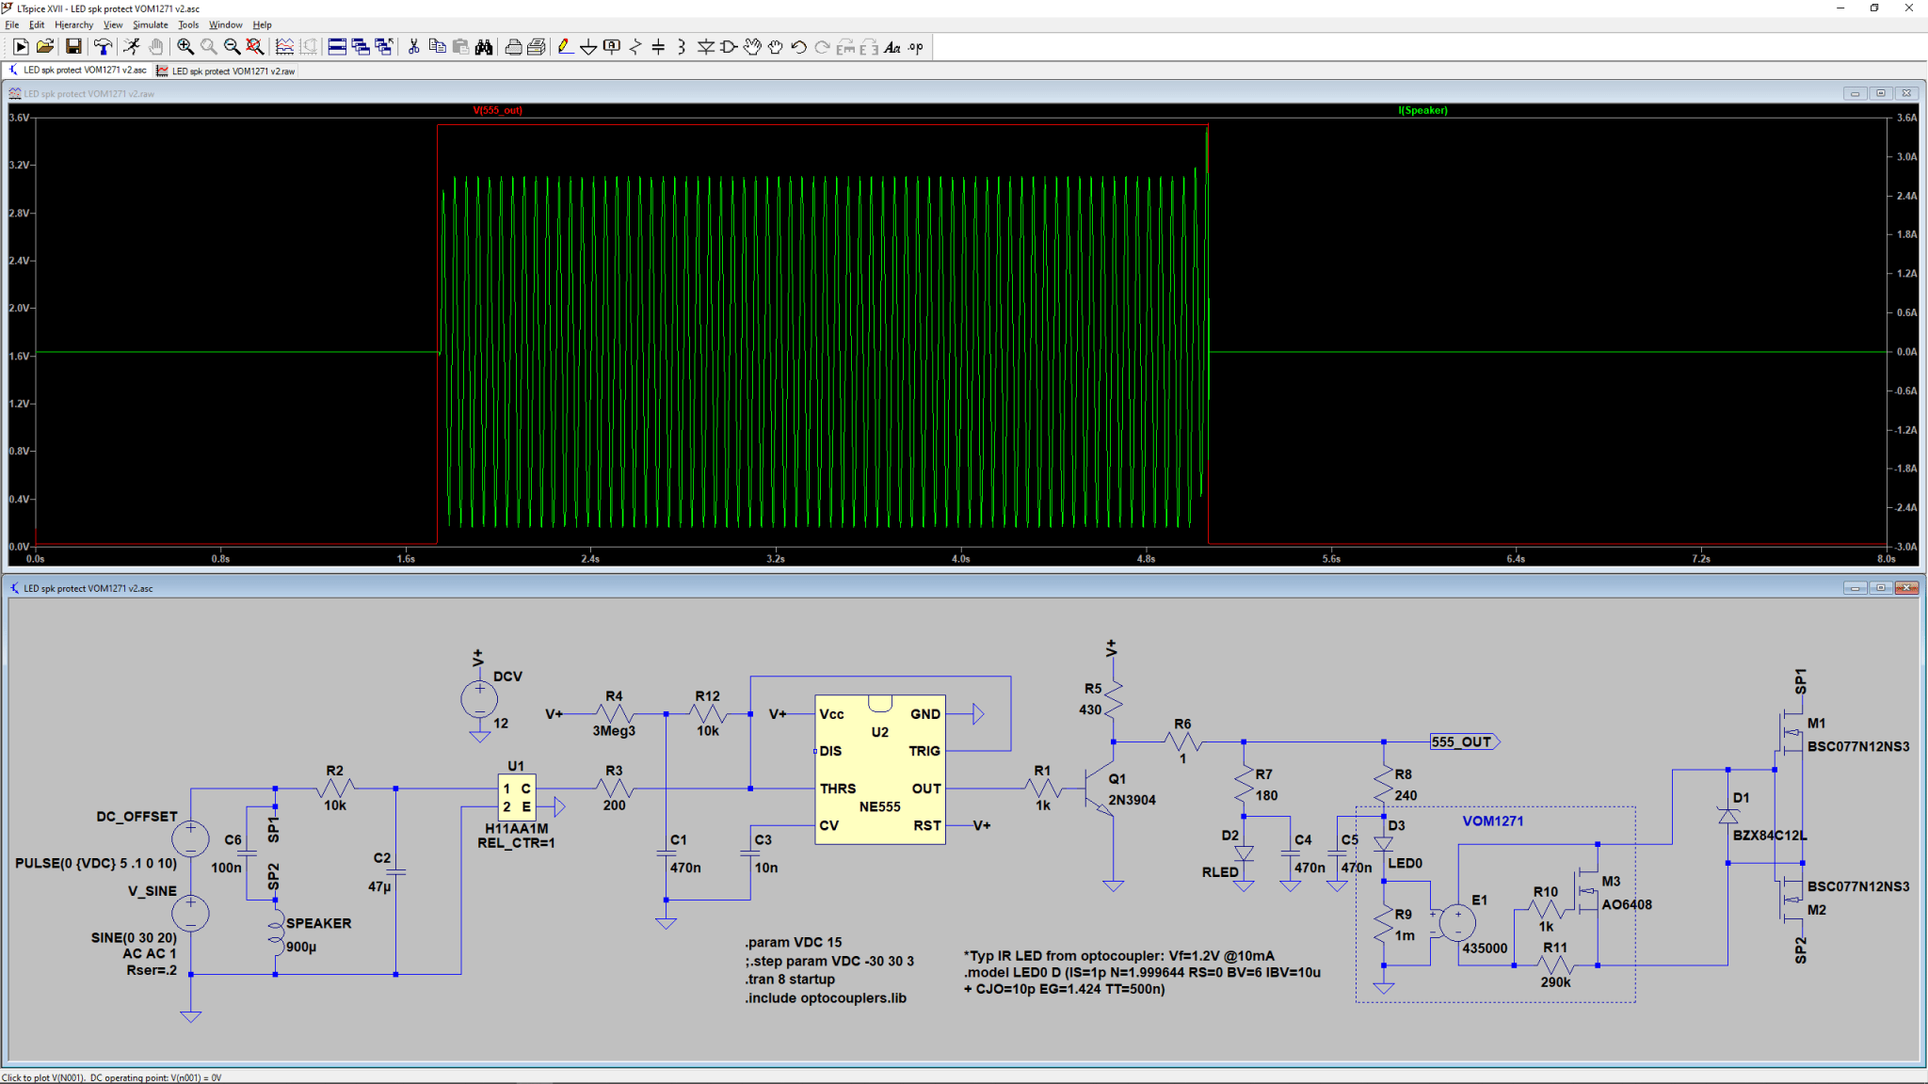1928x1084 pixels.
Task: Place a diode tool
Action: tap(705, 46)
